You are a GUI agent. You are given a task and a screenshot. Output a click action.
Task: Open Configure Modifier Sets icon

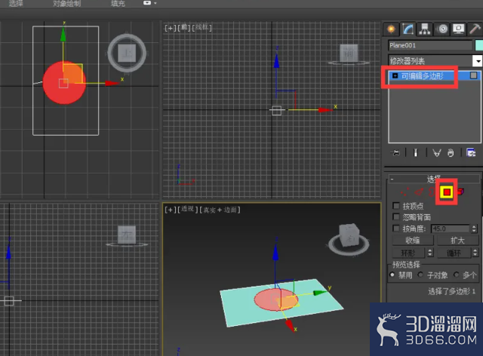point(471,152)
